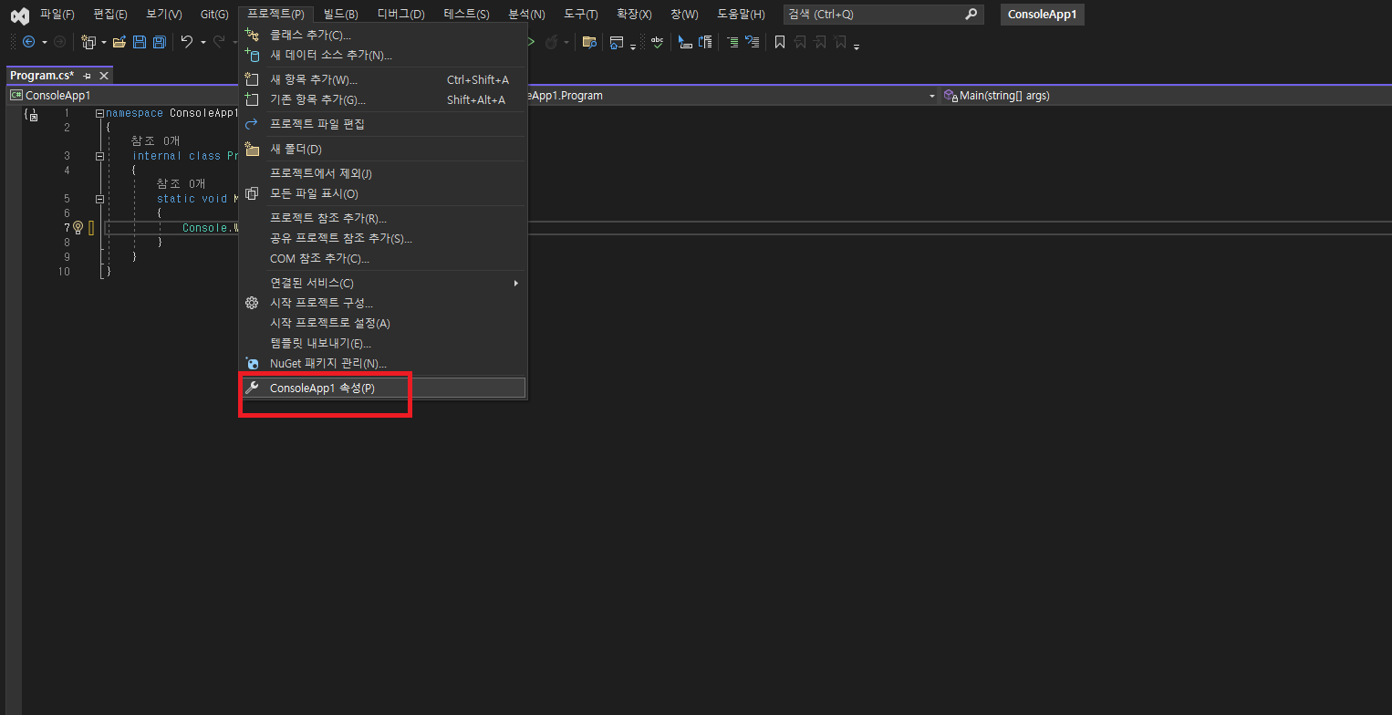Collapse the namespace ConsoleApp1 block
The image size is (1392, 715).
point(99,113)
